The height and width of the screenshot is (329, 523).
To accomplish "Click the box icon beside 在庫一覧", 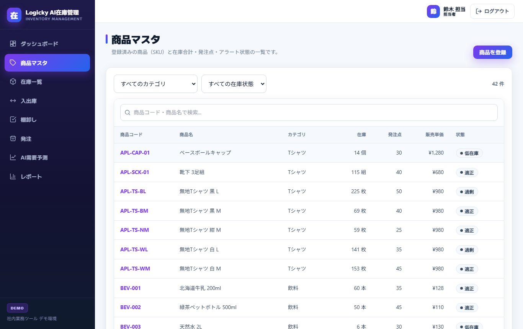I will (x=13, y=81).
